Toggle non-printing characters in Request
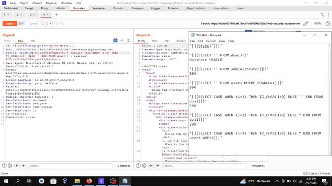 coord(122,40)
